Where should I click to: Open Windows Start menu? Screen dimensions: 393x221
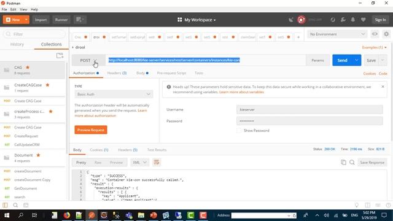tap(7, 215)
